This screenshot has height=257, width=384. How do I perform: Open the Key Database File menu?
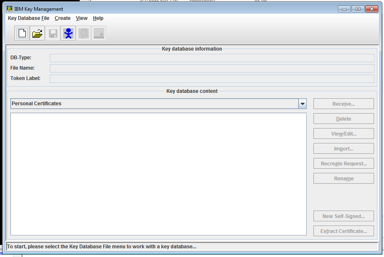point(28,18)
